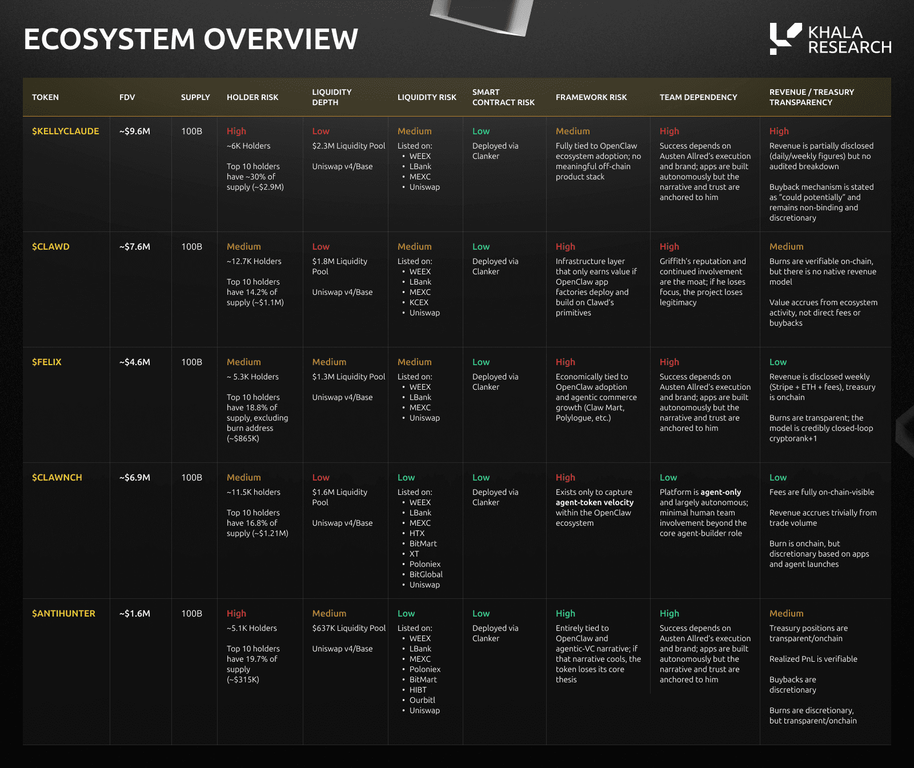
Task: Click the ~$9.6M FDV value
Action: point(135,131)
